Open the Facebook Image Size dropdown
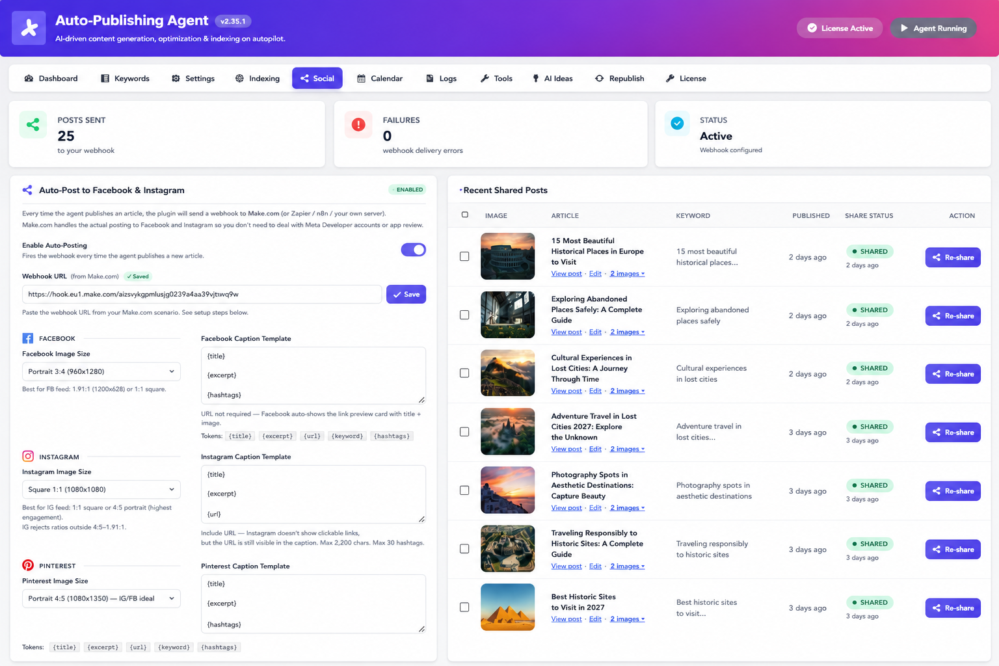Screen dimensions: 999x666 (101, 371)
